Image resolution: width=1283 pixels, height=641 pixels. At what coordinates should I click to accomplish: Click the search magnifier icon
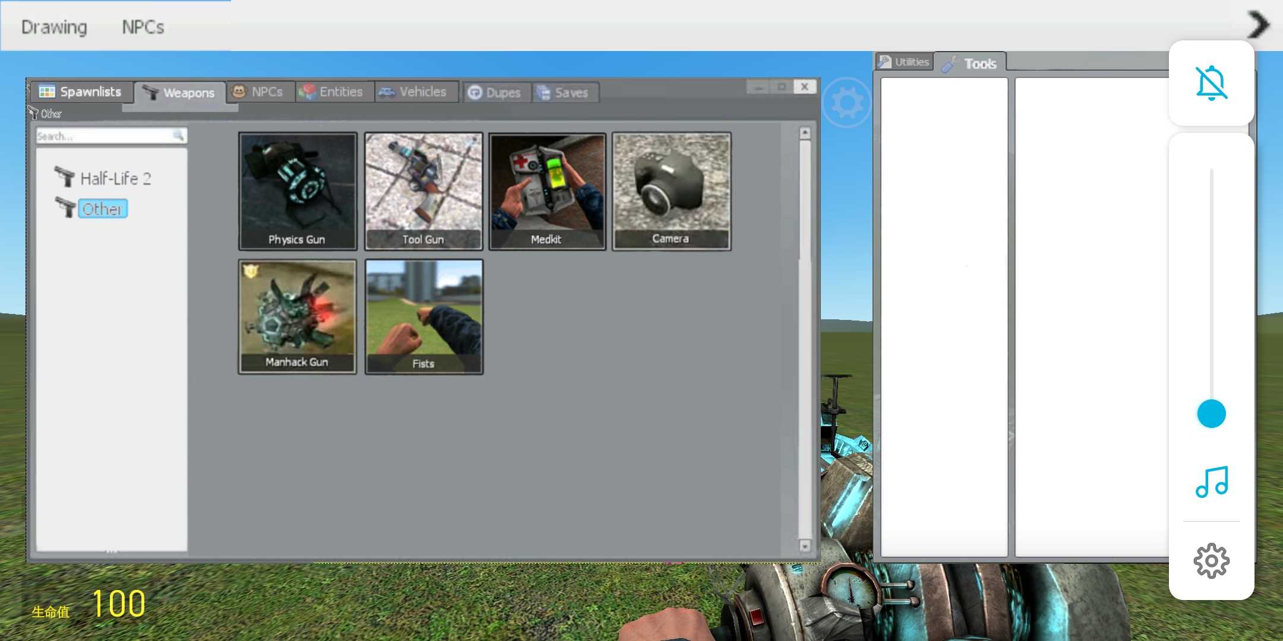[178, 135]
